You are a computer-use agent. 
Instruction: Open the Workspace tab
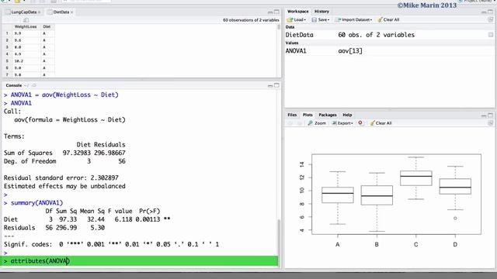(x=297, y=12)
